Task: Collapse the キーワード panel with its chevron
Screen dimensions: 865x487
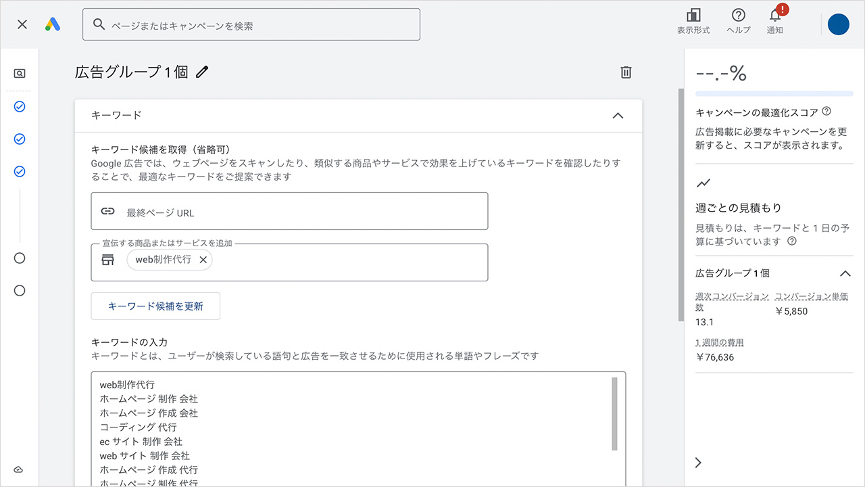Action: [x=617, y=116]
